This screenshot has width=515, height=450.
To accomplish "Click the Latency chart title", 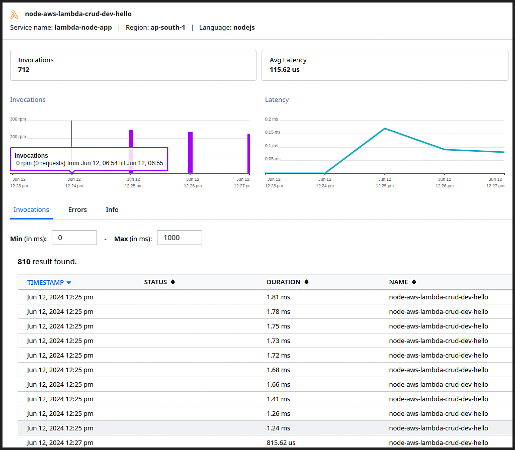I will [277, 100].
